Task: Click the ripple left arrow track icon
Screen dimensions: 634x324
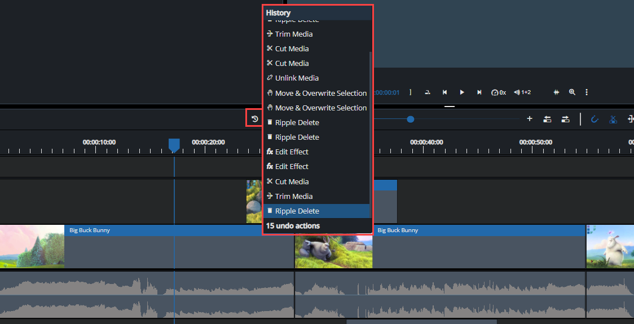Action: click(547, 119)
